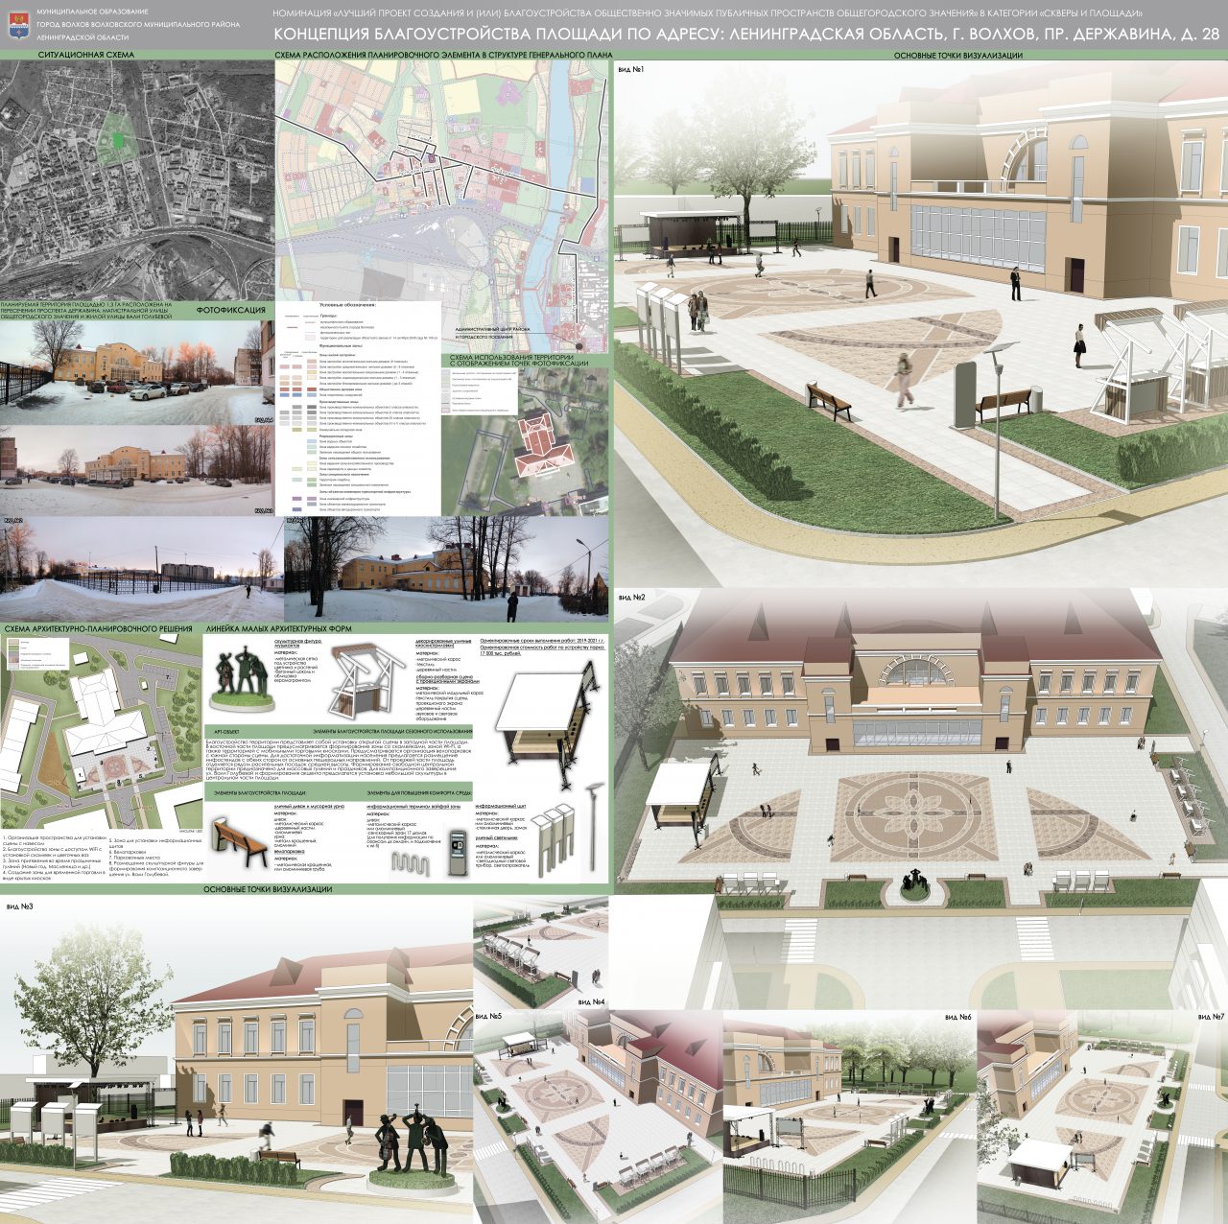Image resolution: width=1228 pixels, height=1224 pixels.
Task: Click the вид №3 label
Action: point(19,906)
